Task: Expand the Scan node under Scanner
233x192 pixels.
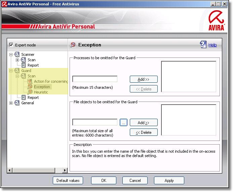Action: 17,60
